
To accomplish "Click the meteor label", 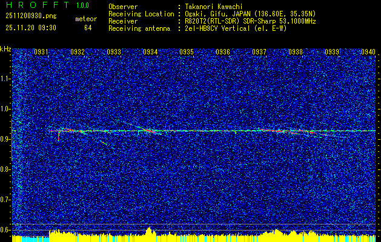I will tap(86, 19).
